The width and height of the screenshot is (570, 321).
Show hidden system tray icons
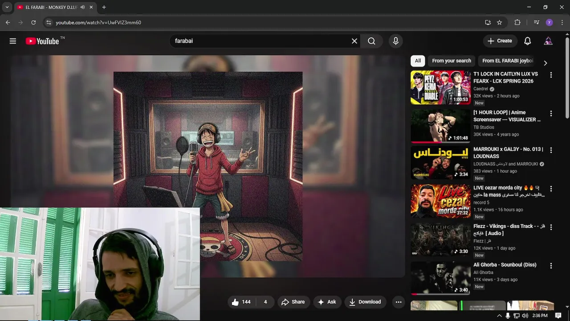click(x=499, y=316)
